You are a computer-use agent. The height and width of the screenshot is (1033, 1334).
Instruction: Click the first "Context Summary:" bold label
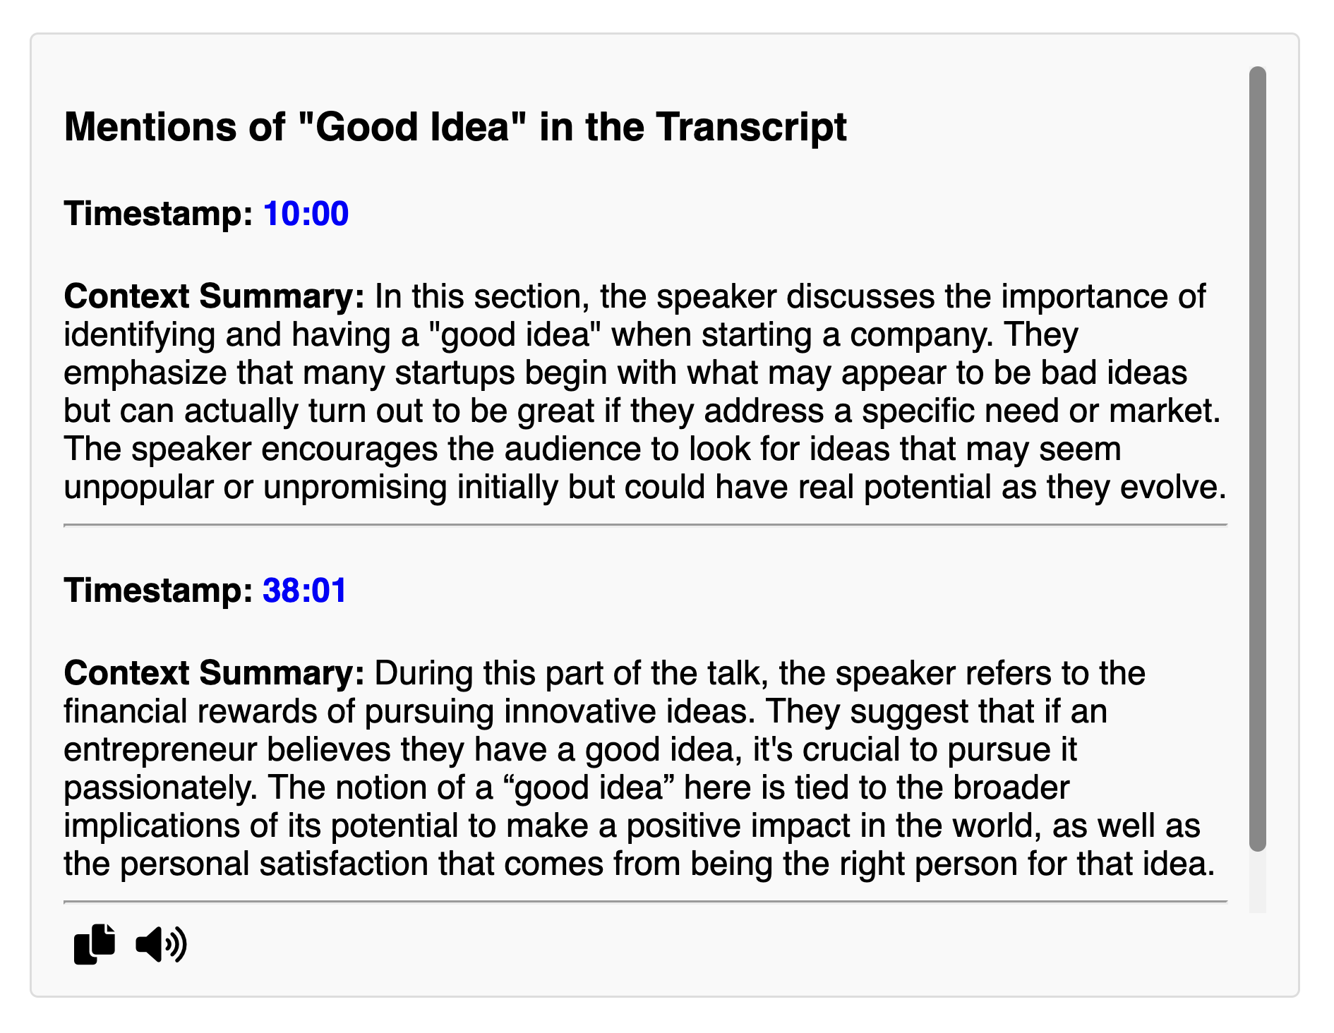click(214, 296)
